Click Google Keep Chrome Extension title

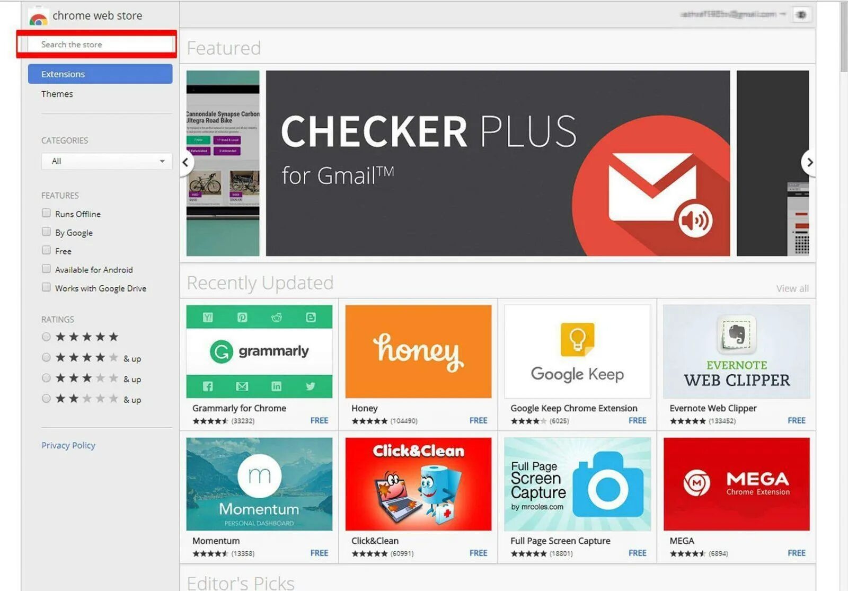(x=574, y=408)
